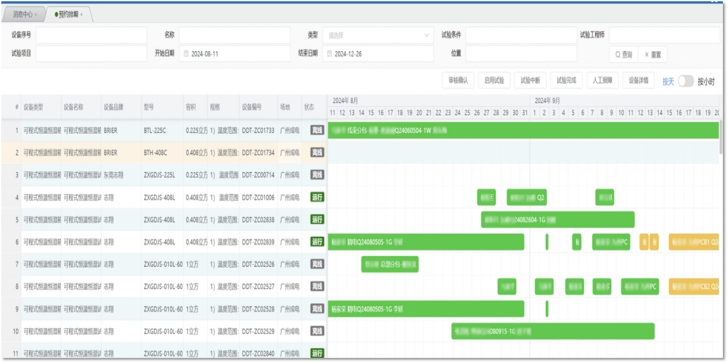The height and width of the screenshot is (363, 728).
Task: Focus the 试验项目 input field
Action: click(x=92, y=54)
